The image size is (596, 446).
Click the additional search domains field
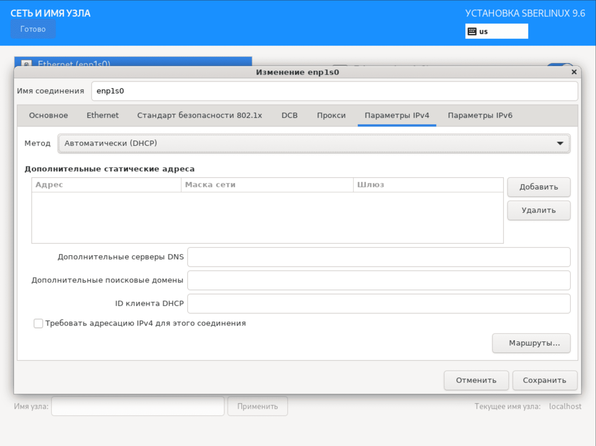(x=379, y=280)
